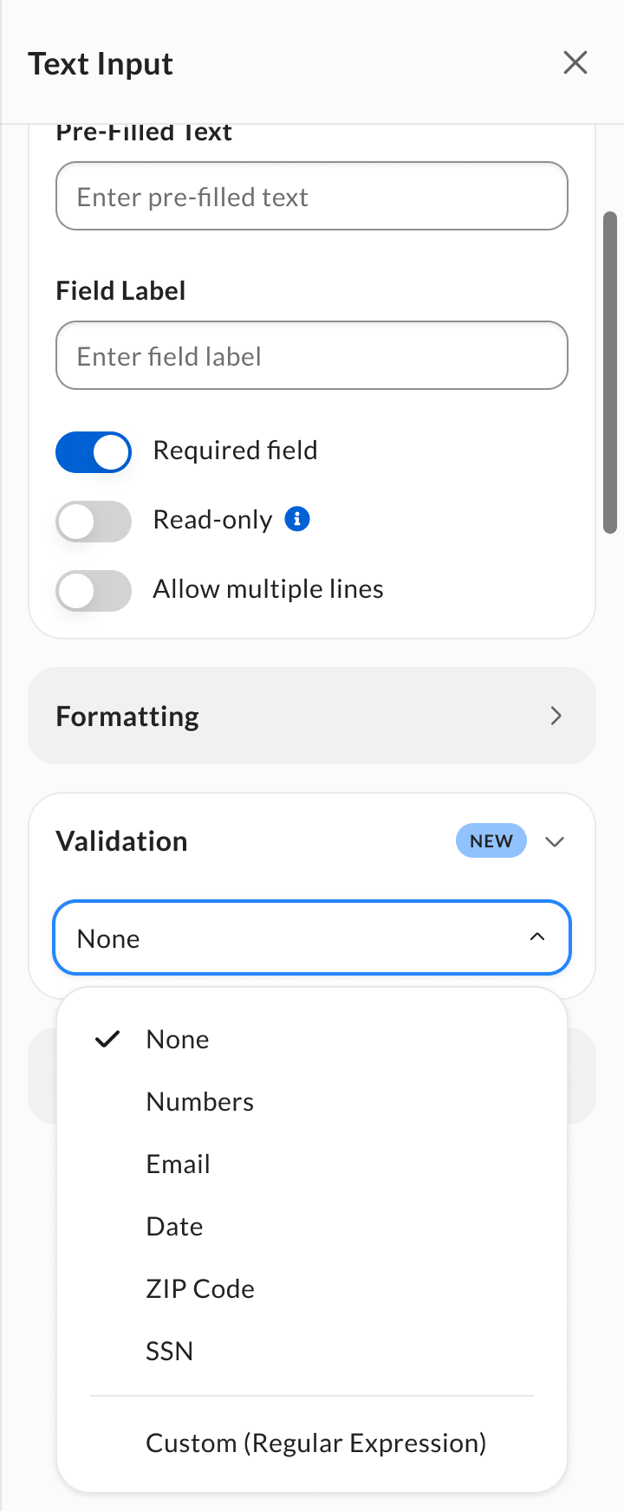Select Date validation option
Screen dimensions: 624x1511
[174, 1225]
